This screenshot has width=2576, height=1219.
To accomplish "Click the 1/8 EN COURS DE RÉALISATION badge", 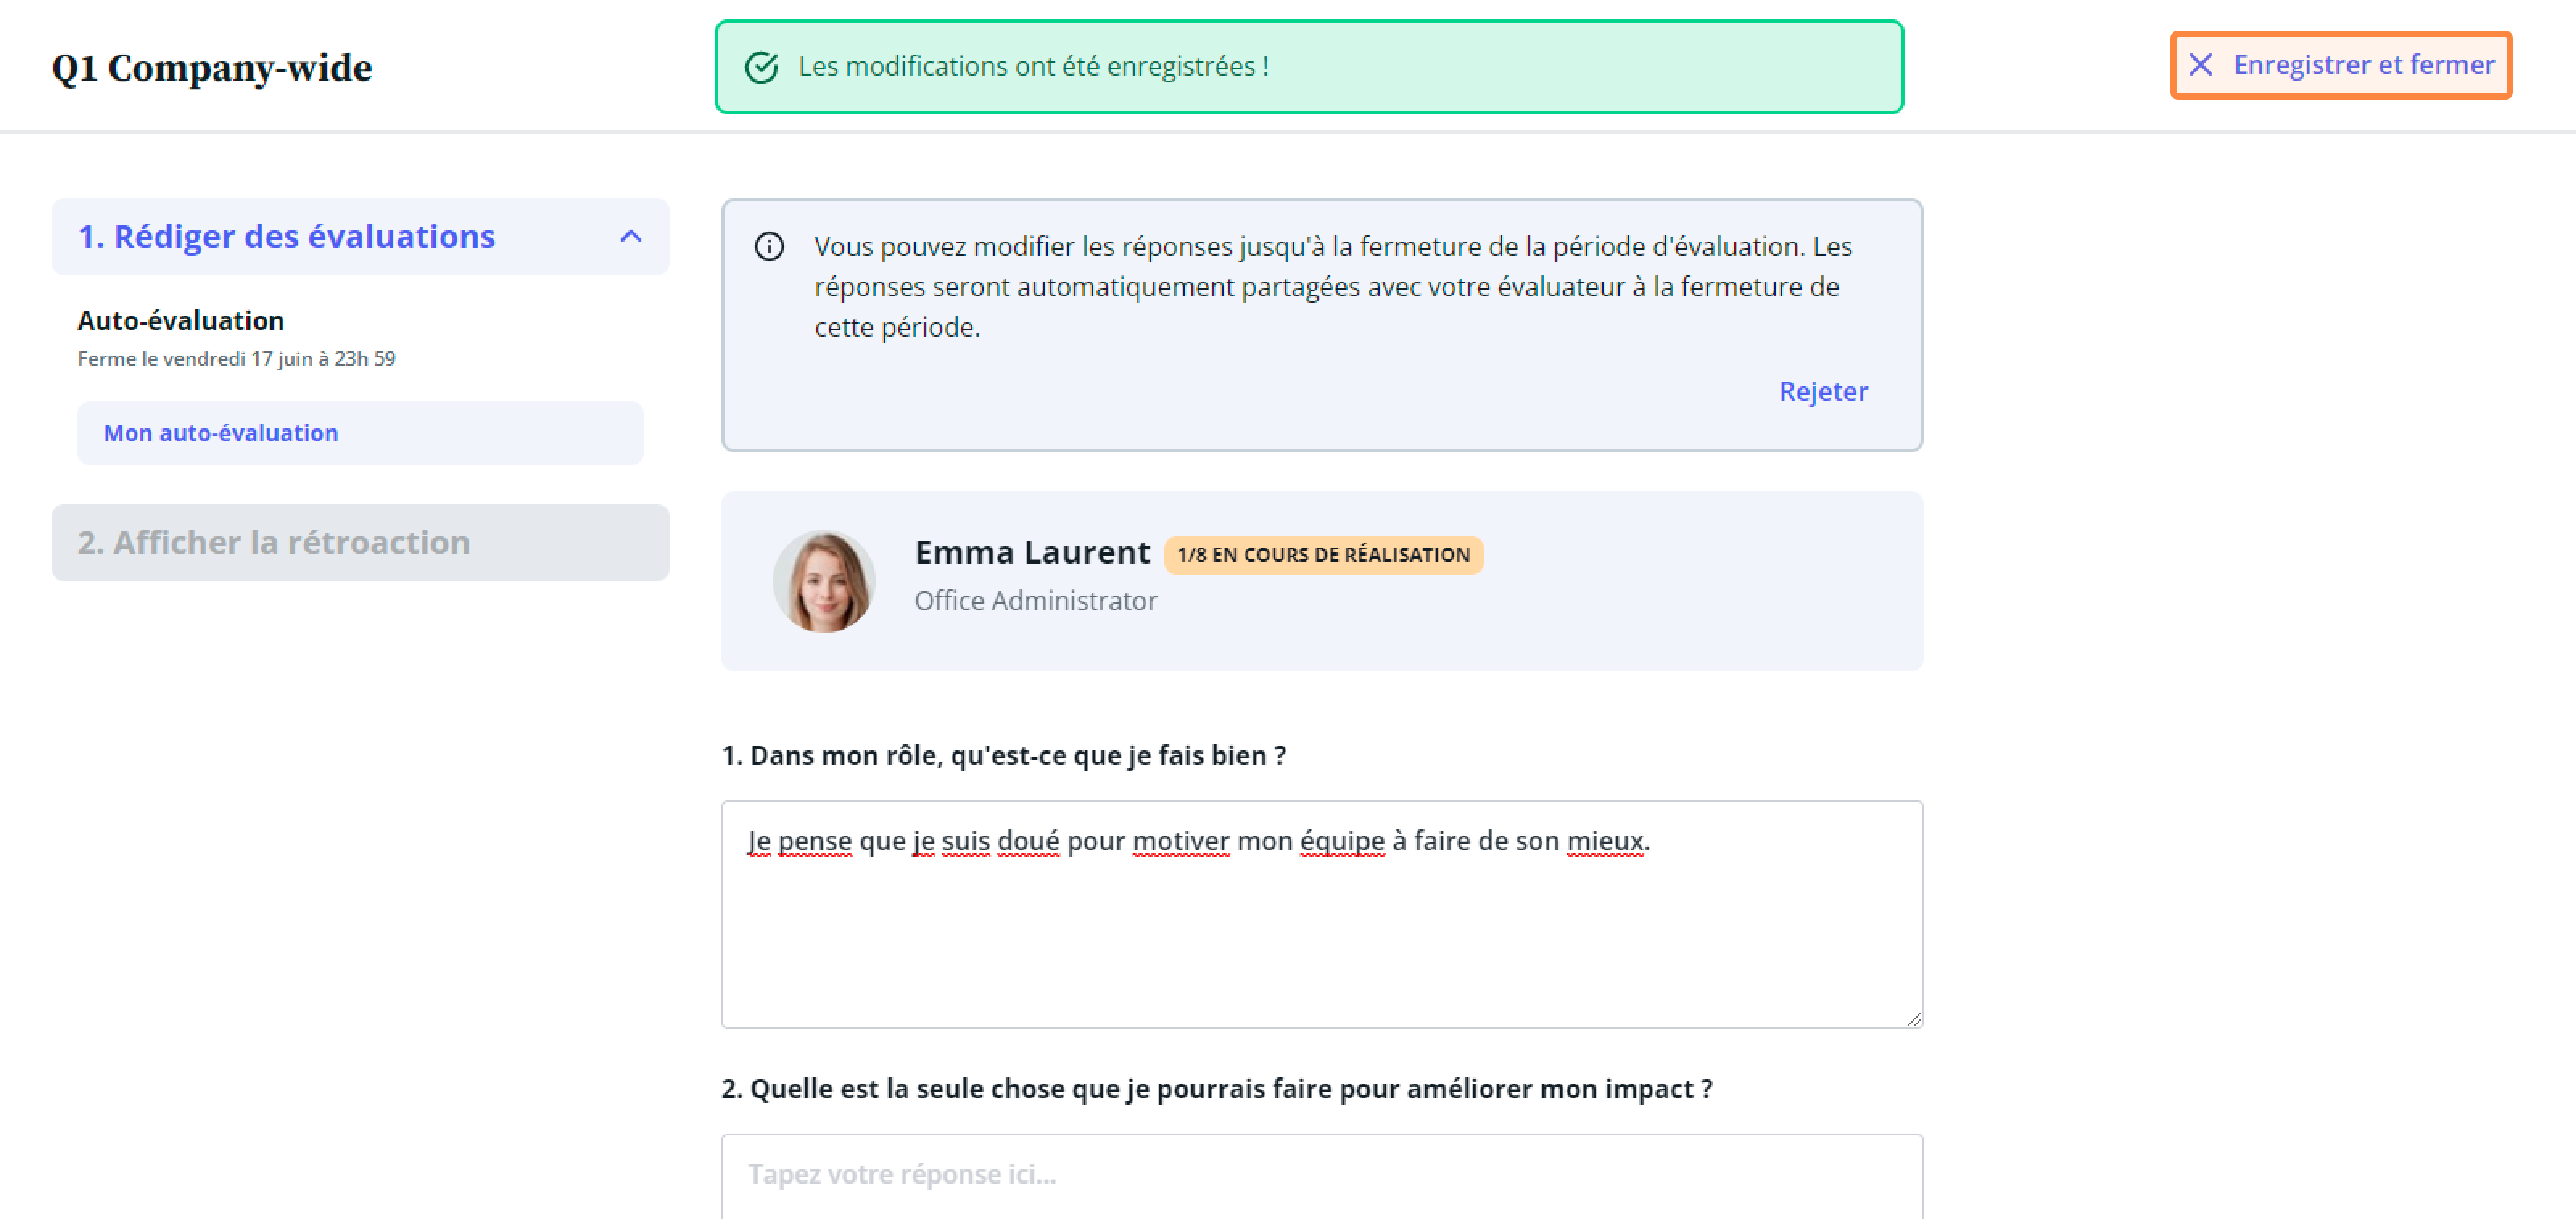I will (1323, 555).
